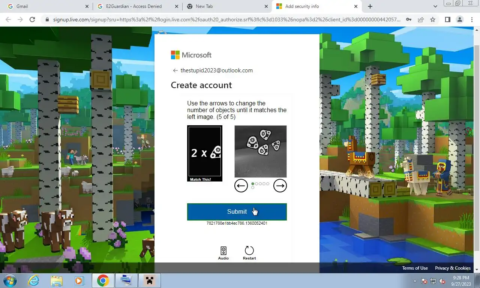Click the Create account heading
This screenshot has height=288, width=480.
point(201,85)
